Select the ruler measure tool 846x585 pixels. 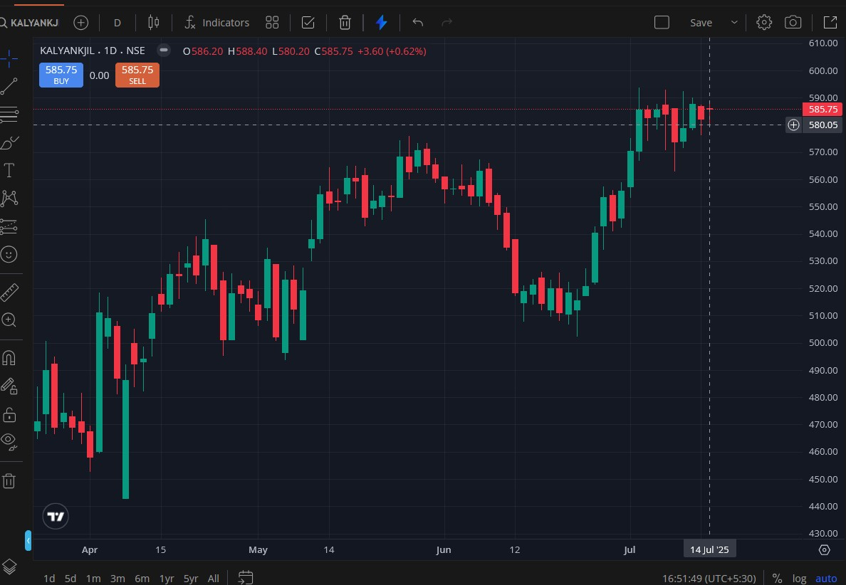(x=9, y=292)
